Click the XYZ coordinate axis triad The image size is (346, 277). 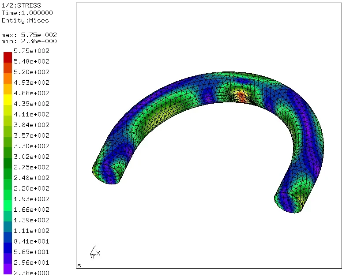pyautogui.click(x=95, y=251)
